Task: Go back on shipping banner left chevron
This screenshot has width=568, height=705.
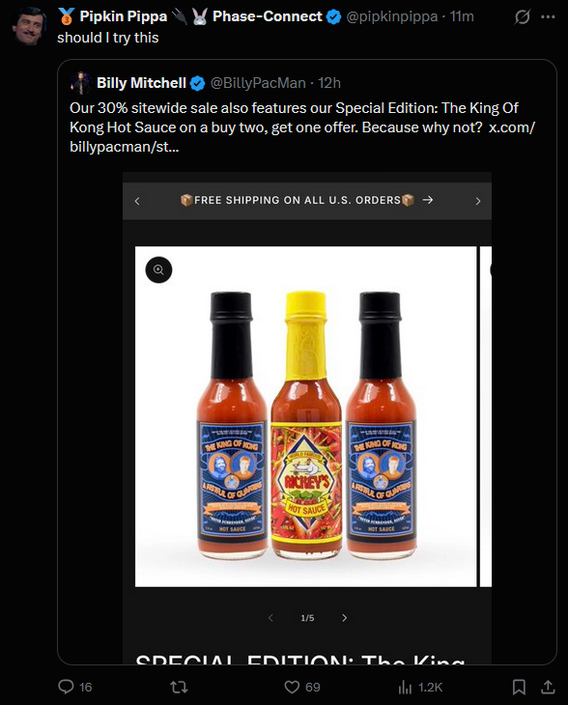Action: (137, 201)
